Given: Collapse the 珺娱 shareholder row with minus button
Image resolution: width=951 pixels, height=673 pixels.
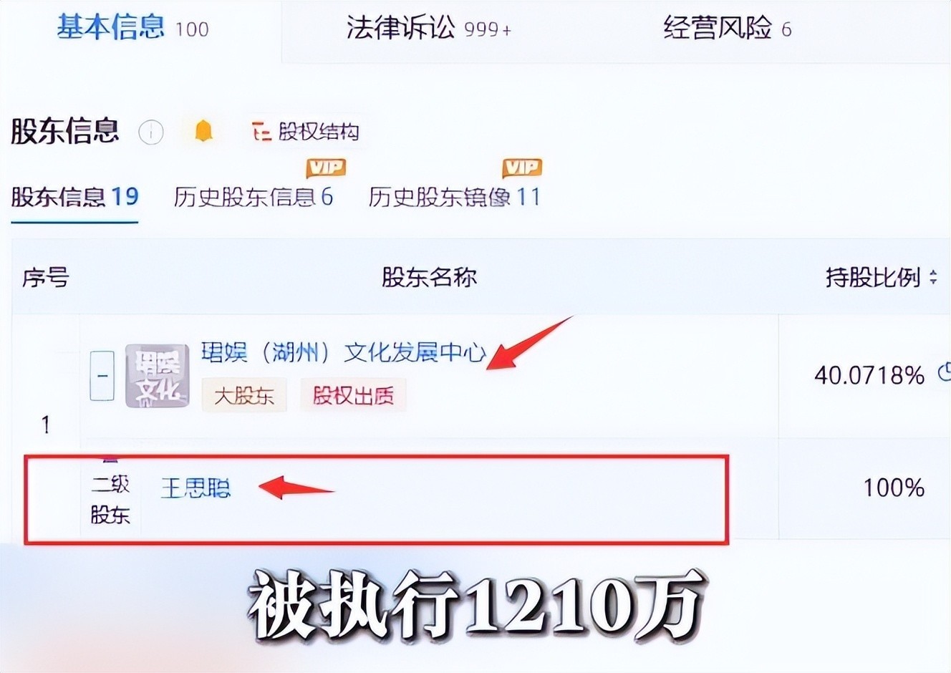Looking at the screenshot, I should 102,376.
